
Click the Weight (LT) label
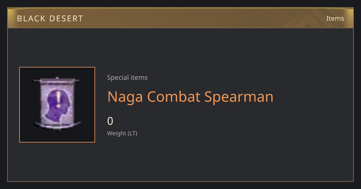122,133
